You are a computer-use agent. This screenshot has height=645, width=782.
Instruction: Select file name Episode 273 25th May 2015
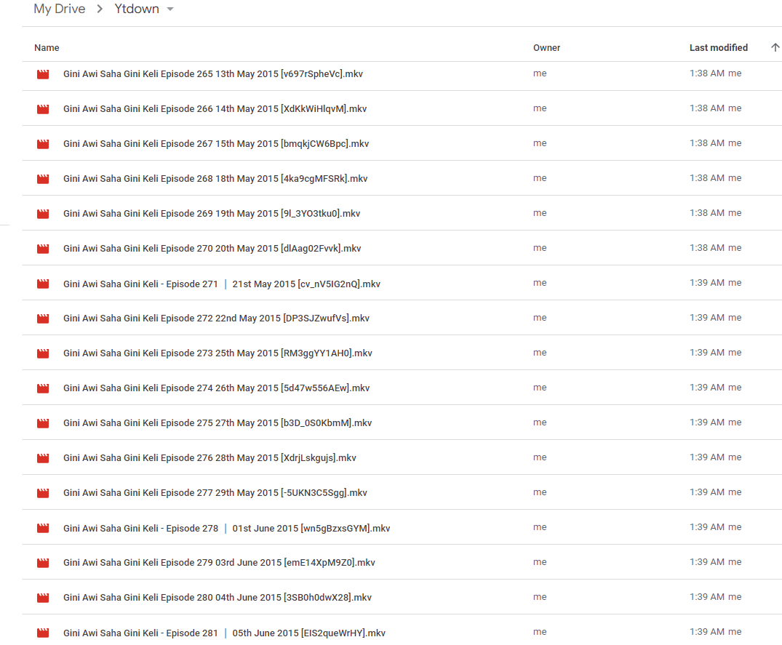(218, 353)
